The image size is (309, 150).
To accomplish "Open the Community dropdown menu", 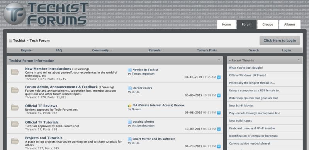I will (102, 51).
